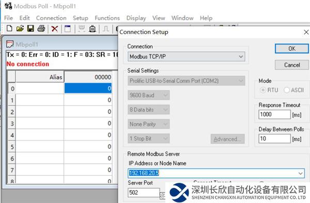This screenshot has width=310, height=203.
Task: Click the Delay Between Polls field
Action: click(274, 139)
